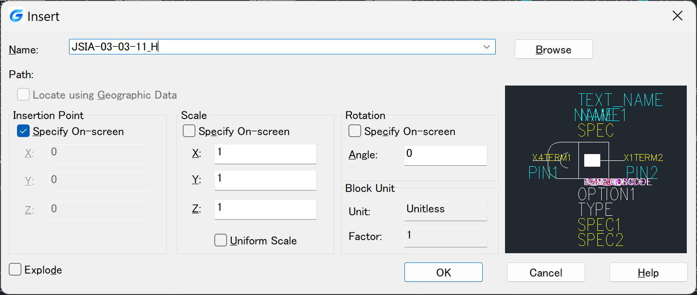Screen dimensions: 697x295
Task: Click the GstarCAD logo icon in title bar
Action: point(17,16)
